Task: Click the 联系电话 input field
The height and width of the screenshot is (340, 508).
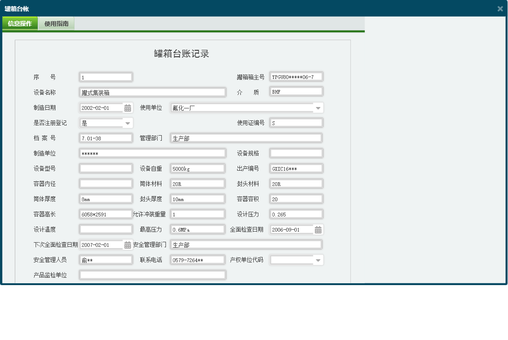Action: (197, 259)
